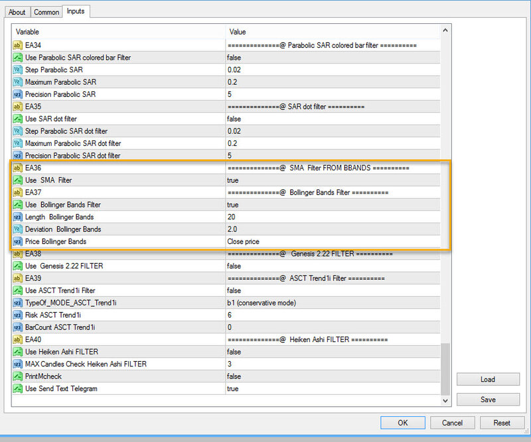531x442 pixels.
Task: Click icon next to Step Parabolic SAR dot filter
Action: [18, 131]
